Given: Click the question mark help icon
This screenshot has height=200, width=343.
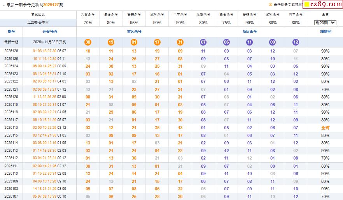Looking at the screenshot, I should tap(271, 5).
